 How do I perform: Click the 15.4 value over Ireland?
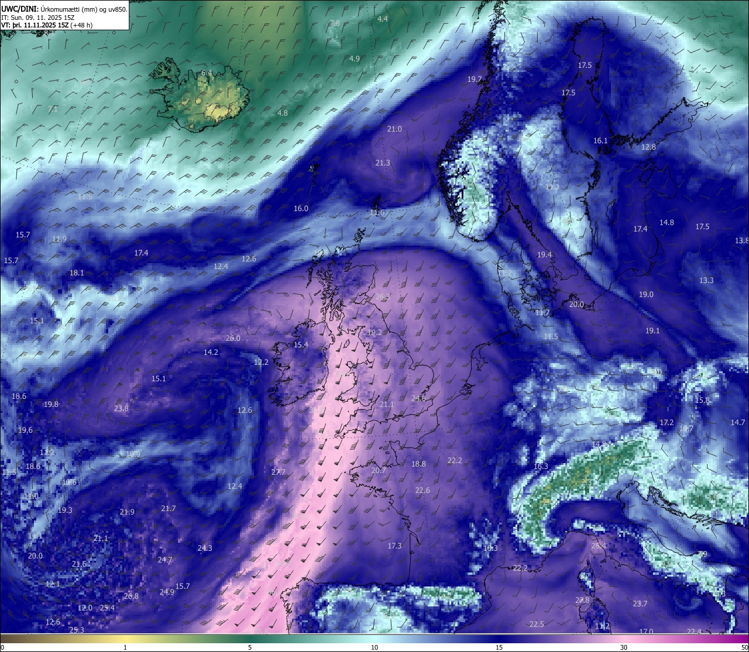click(x=301, y=345)
